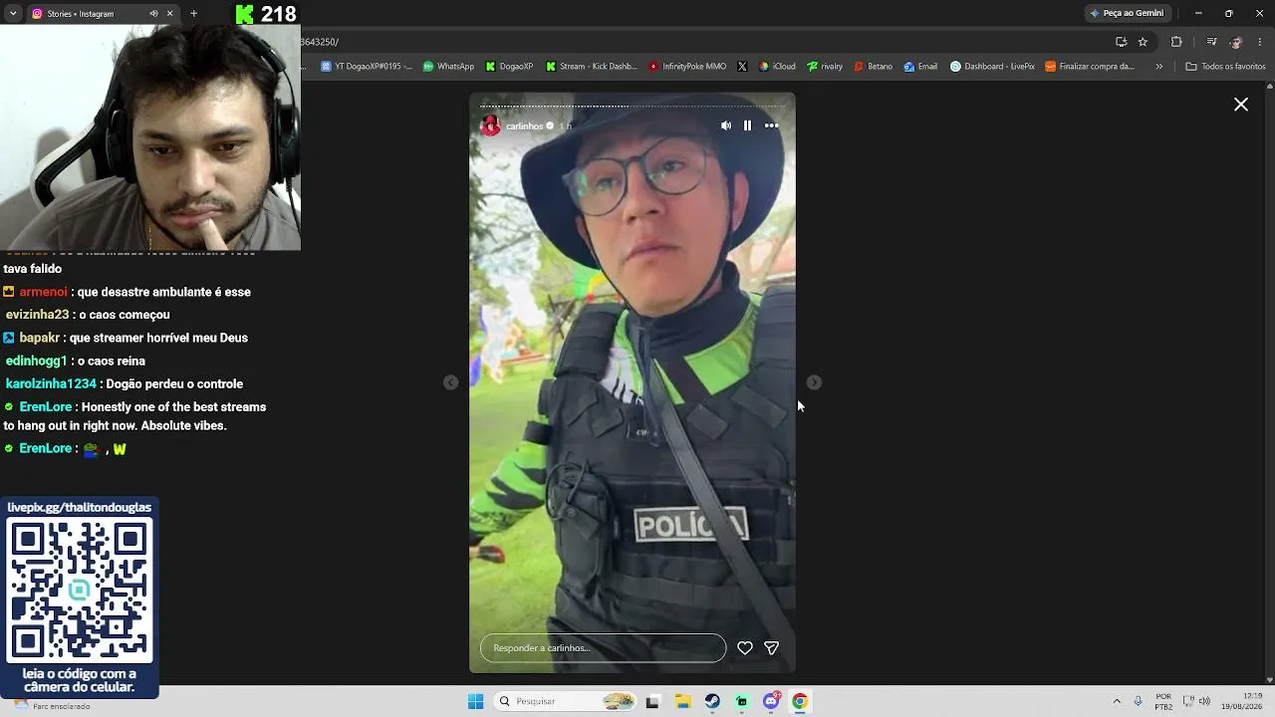Click the story progress bar
Viewport: 1275px width, 717px height.
pyautogui.click(x=633, y=106)
